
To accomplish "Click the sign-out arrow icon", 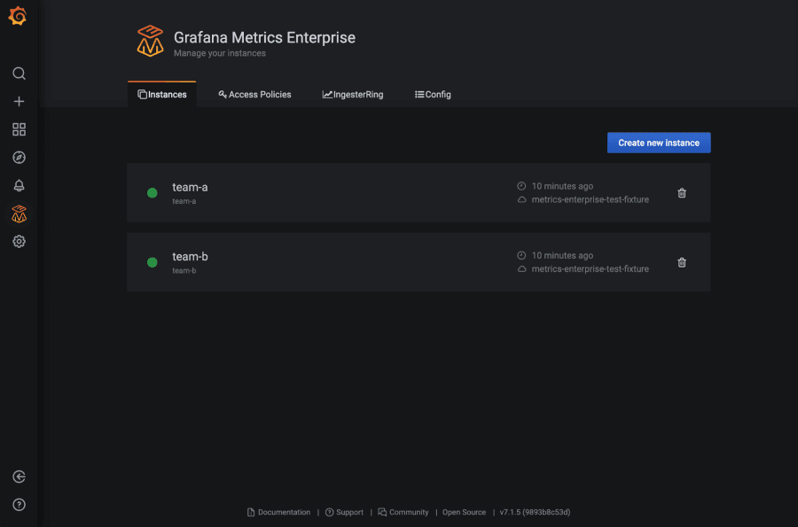I will pyautogui.click(x=19, y=477).
